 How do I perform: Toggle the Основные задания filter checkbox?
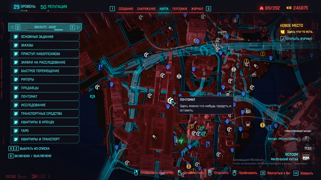click(16, 37)
